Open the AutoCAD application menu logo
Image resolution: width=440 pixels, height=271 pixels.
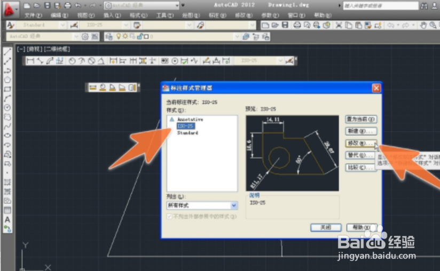pos(10,9)
